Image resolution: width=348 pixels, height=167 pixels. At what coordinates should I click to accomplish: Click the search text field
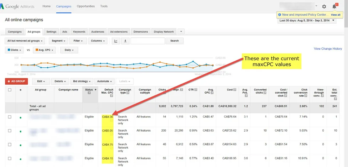147,41
